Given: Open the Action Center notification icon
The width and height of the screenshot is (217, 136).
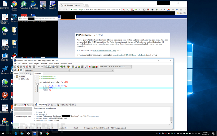Looking at the screenshot, I should 213,134.
